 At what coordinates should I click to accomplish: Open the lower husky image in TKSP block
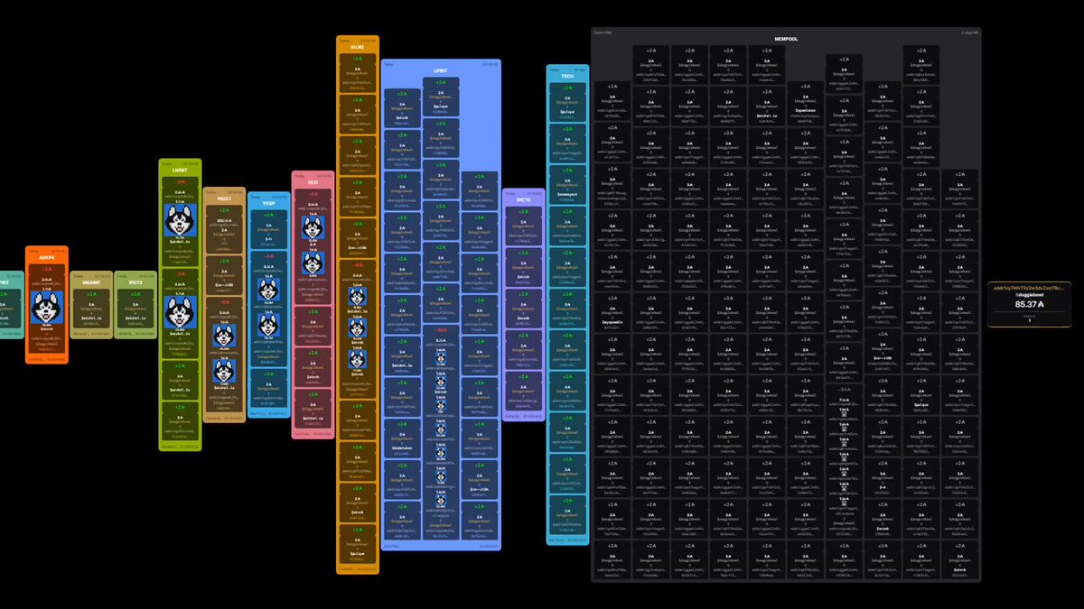(x=268, y=325)
